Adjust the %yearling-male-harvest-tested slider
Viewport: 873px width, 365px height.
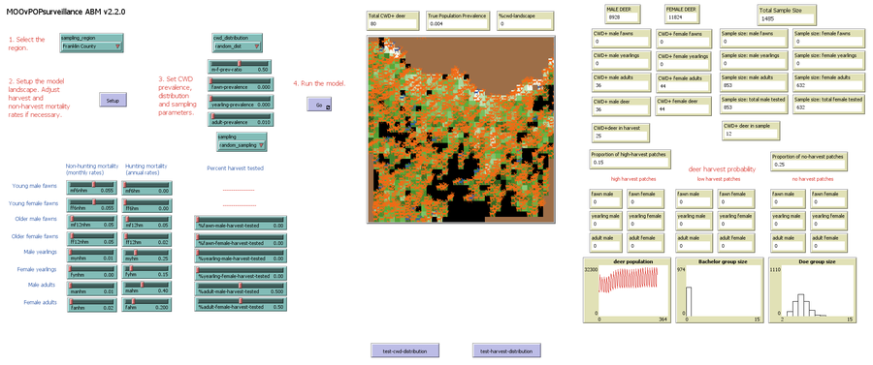pyautogui.click(x=240, y=255)
